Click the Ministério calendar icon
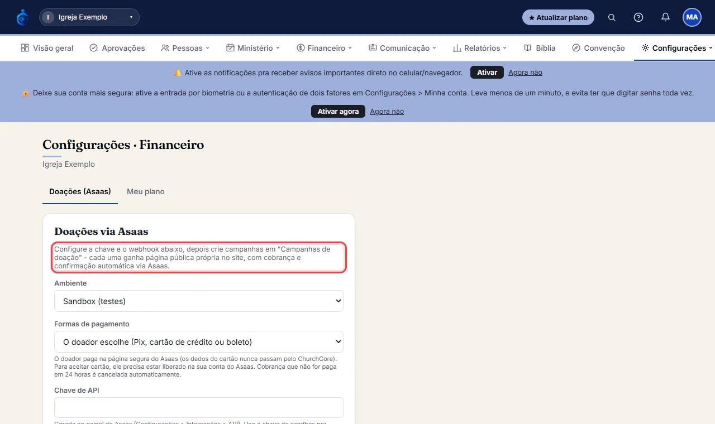 coord(230,48)
